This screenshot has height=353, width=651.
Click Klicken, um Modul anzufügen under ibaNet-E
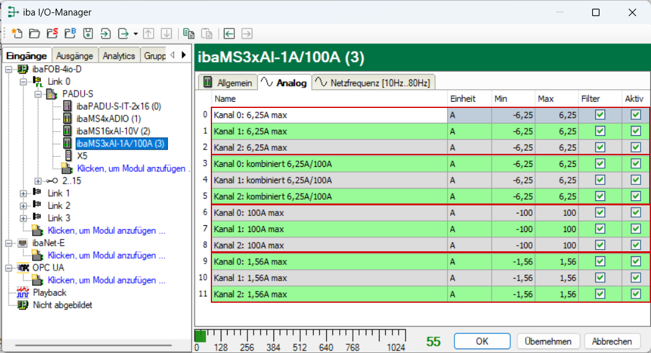pyautogui.click(x=106, y=255)
